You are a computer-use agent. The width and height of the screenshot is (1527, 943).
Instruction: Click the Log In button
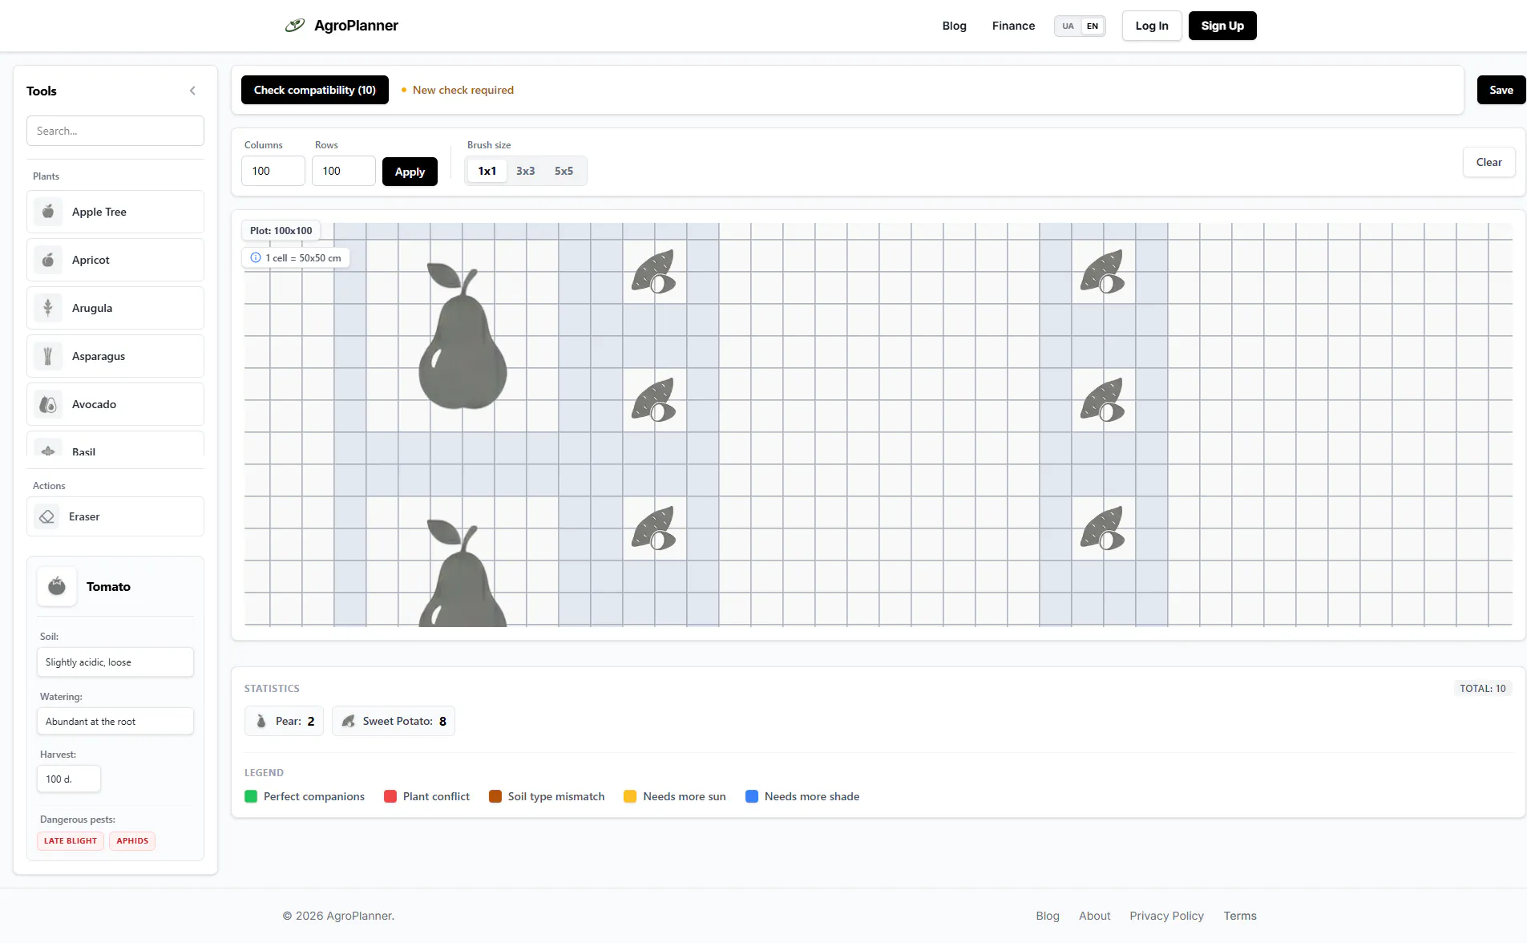(1152, 26)
